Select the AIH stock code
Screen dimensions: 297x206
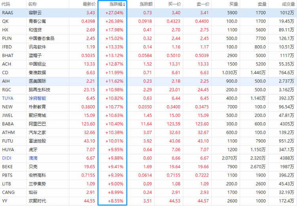tap(6, 81)
